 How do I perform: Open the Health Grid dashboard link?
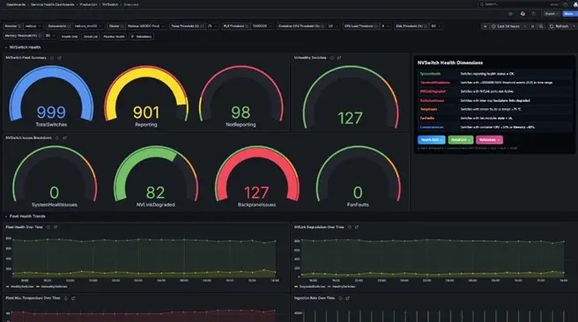70,36
